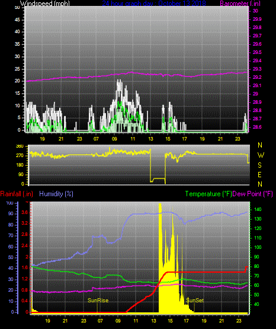Click the 13 hour label under windspeed chart
Screen dimensions: 276x329
(x=150, y=139)
